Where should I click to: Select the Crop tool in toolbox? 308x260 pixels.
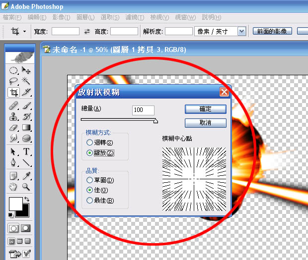(13, 92)
